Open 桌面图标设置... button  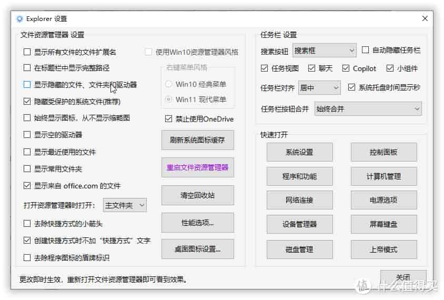point(198,249)
